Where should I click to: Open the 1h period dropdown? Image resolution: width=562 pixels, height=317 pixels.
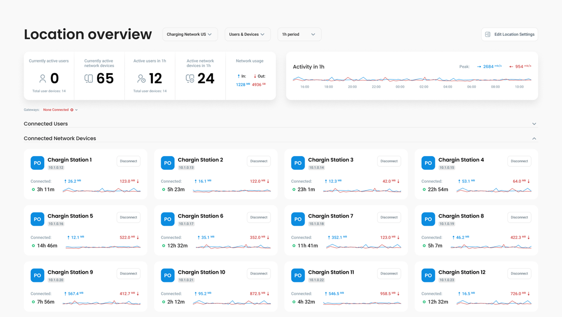point(299,34)
